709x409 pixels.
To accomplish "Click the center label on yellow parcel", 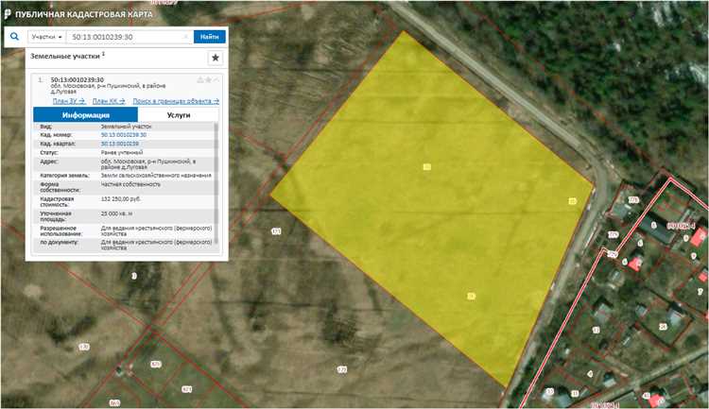I will (x=427, y=167).
